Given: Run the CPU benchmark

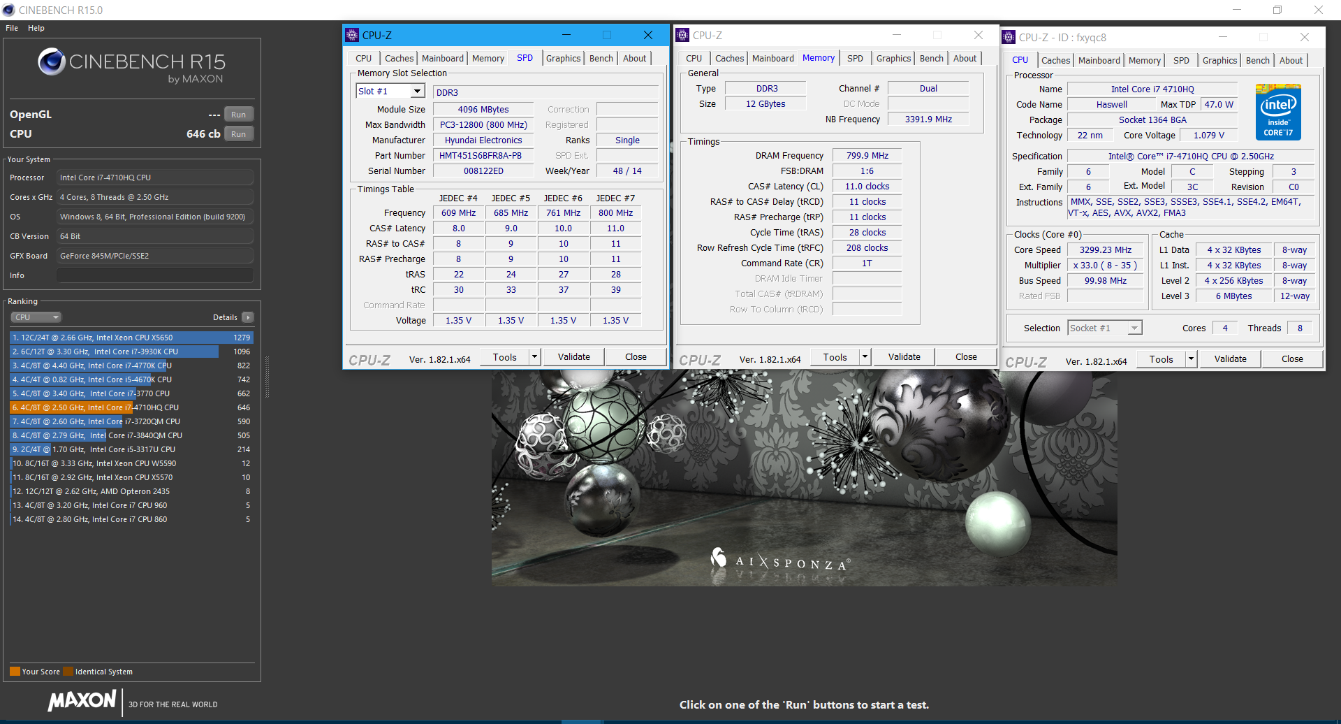Looking at the screenshot, I should coord(239,134).
